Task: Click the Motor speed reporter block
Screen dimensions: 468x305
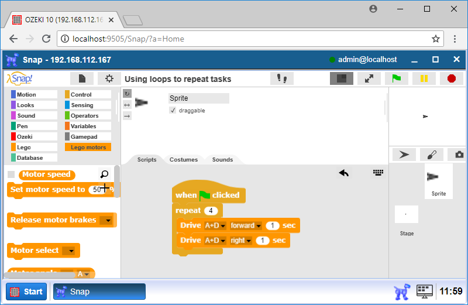Action: point(47,174)
